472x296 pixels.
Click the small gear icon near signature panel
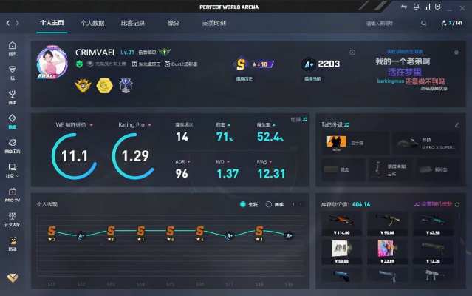456,53
